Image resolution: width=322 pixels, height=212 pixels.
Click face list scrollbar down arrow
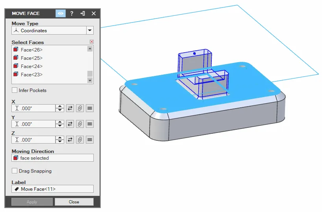(90, 80)
